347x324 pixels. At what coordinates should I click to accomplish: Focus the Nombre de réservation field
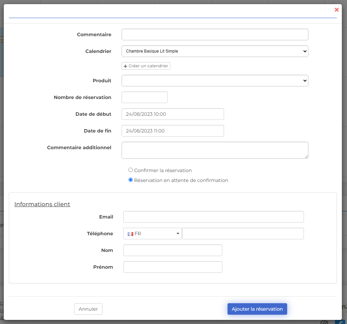point(144,97)
